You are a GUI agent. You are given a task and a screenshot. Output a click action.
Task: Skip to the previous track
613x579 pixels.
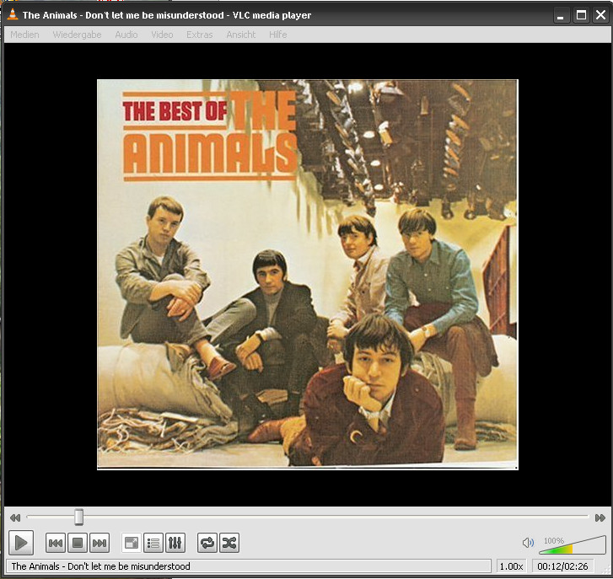pos(56,543)
